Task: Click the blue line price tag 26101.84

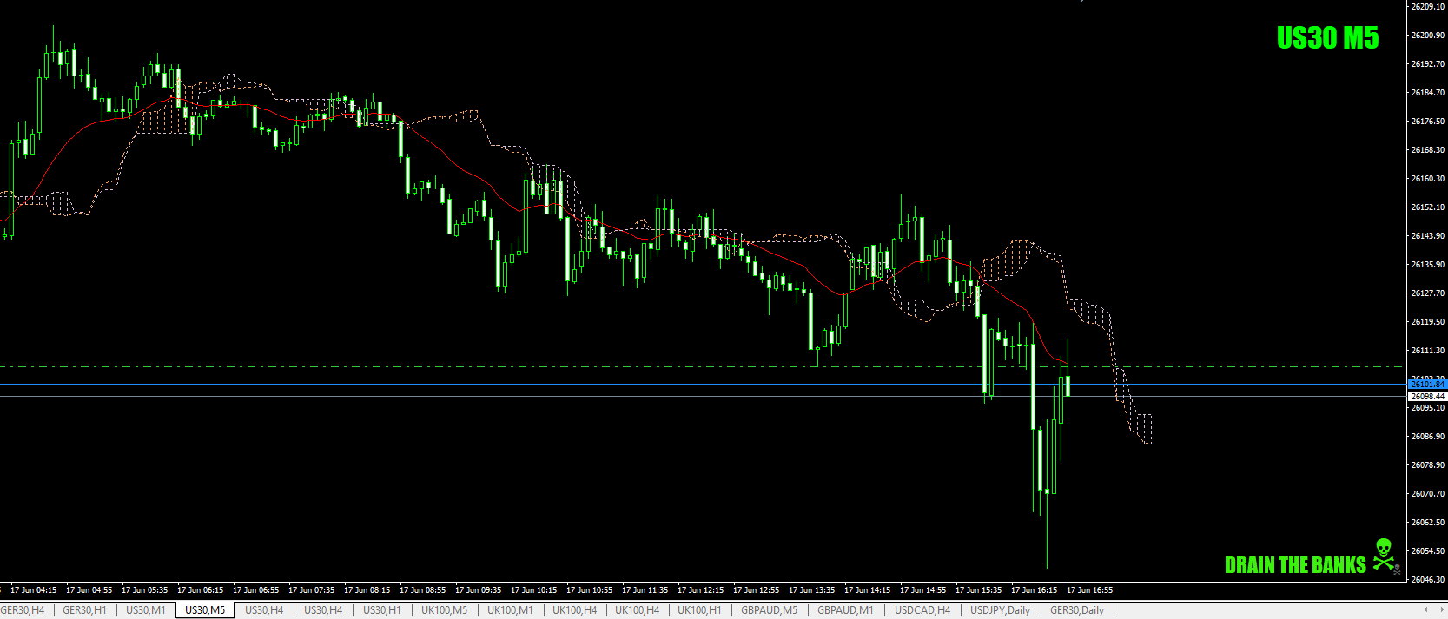Action: tap(1427, 384)
